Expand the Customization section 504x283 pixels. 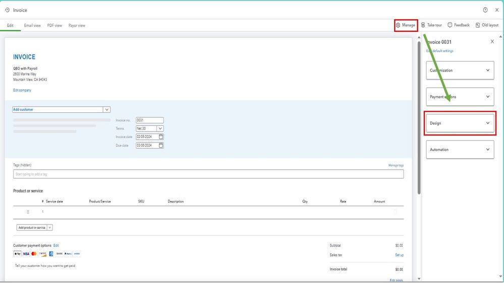460,70
